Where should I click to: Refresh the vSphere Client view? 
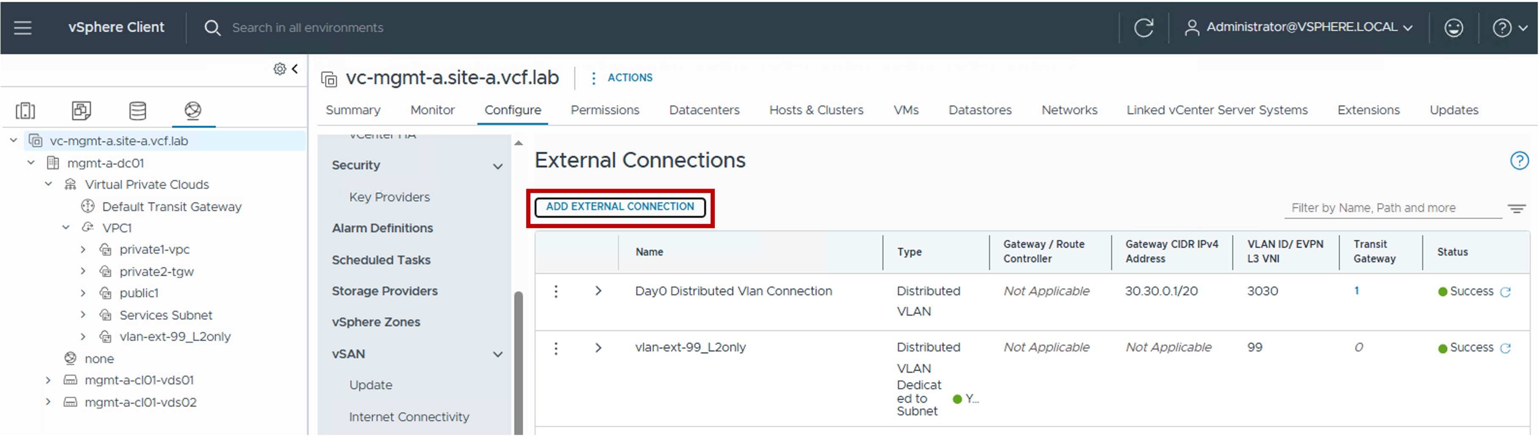tap(1144, 27)
